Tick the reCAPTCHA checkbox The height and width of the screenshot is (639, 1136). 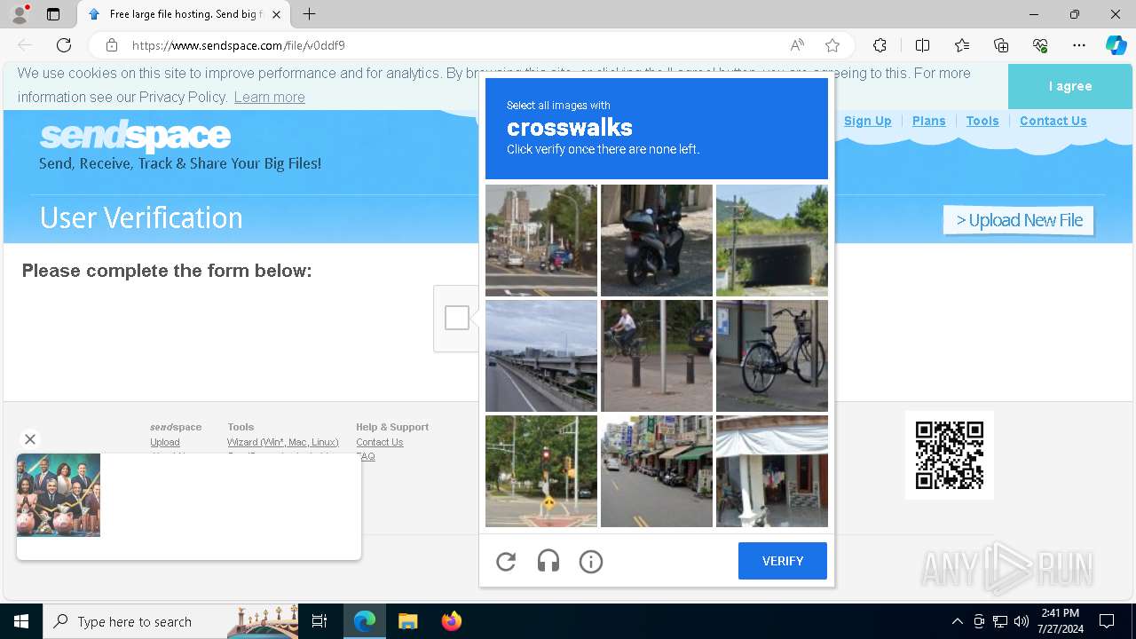click(x=457, y=318)
